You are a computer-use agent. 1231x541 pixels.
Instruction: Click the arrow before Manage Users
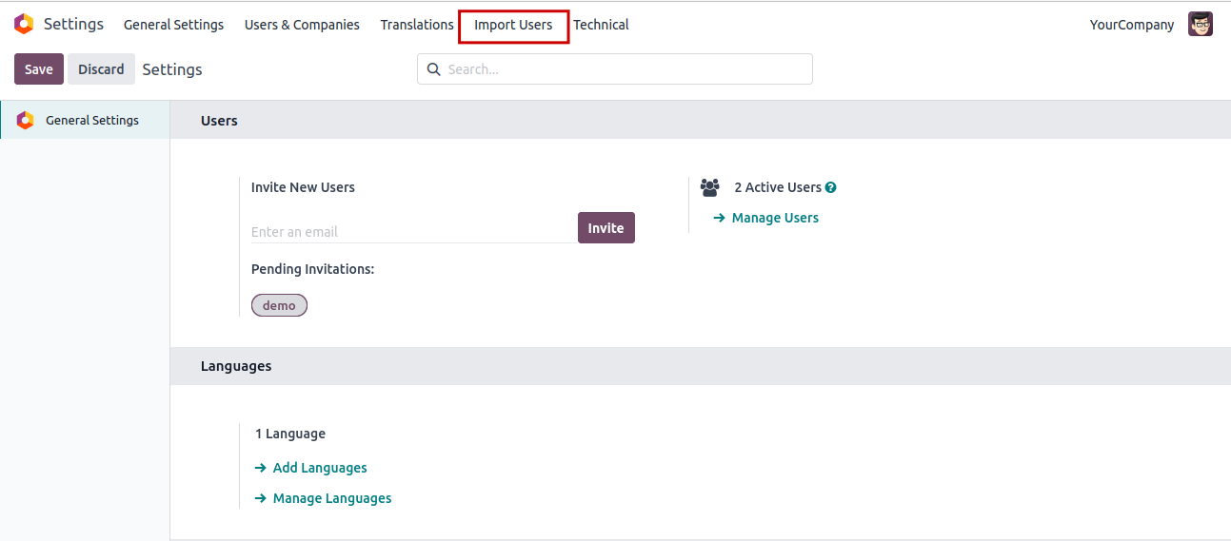pyautogui.click(x=720, y=219)
